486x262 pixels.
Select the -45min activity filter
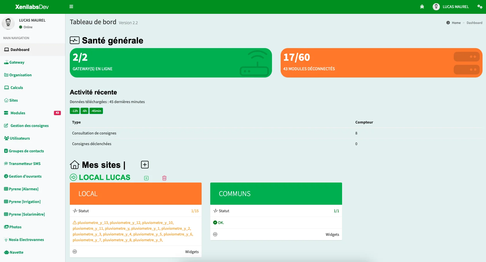[x=96, y=111]
